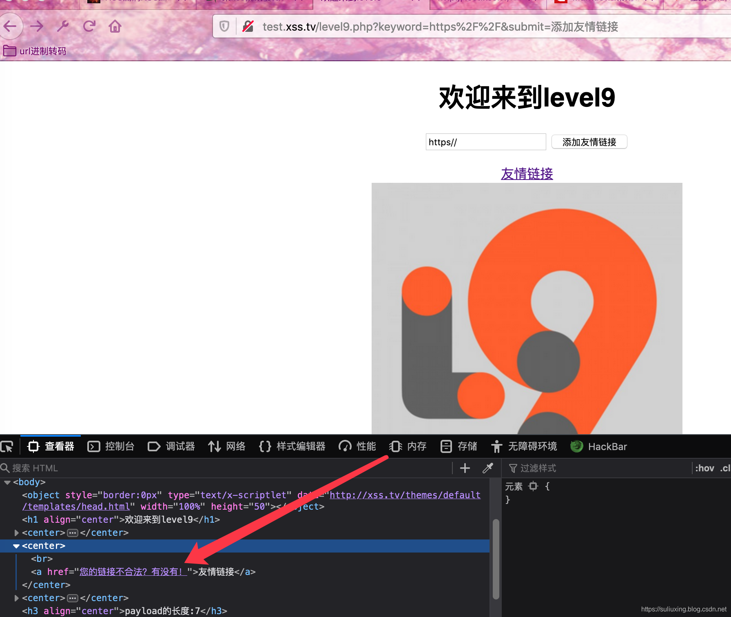
Task: Collapse the body element node
Action: [7, 482]
